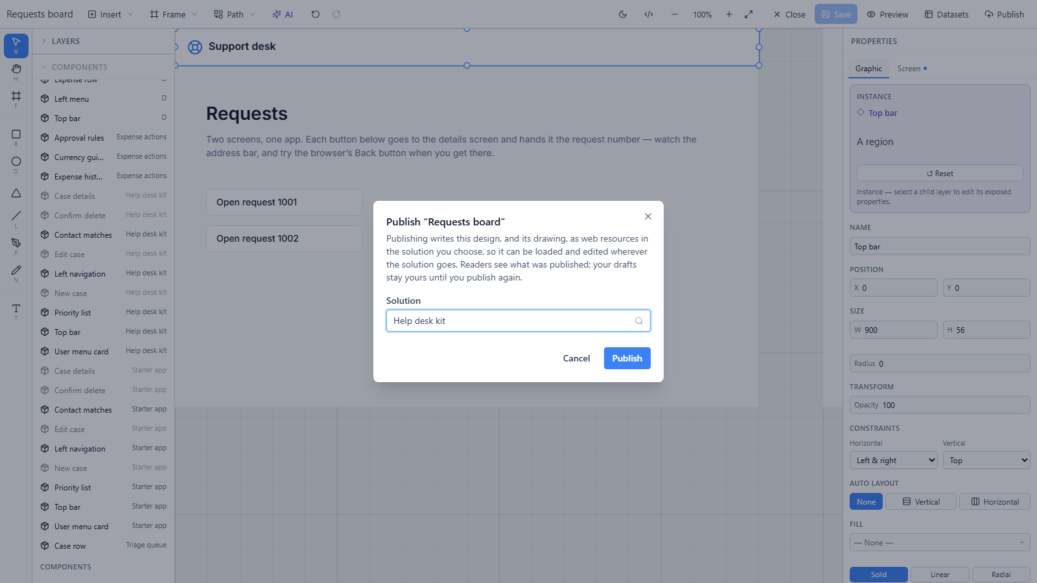This screenshot has height=583, width=1037.
Task: Open the Path dropdown menu
Action: [x=235, y=14]
